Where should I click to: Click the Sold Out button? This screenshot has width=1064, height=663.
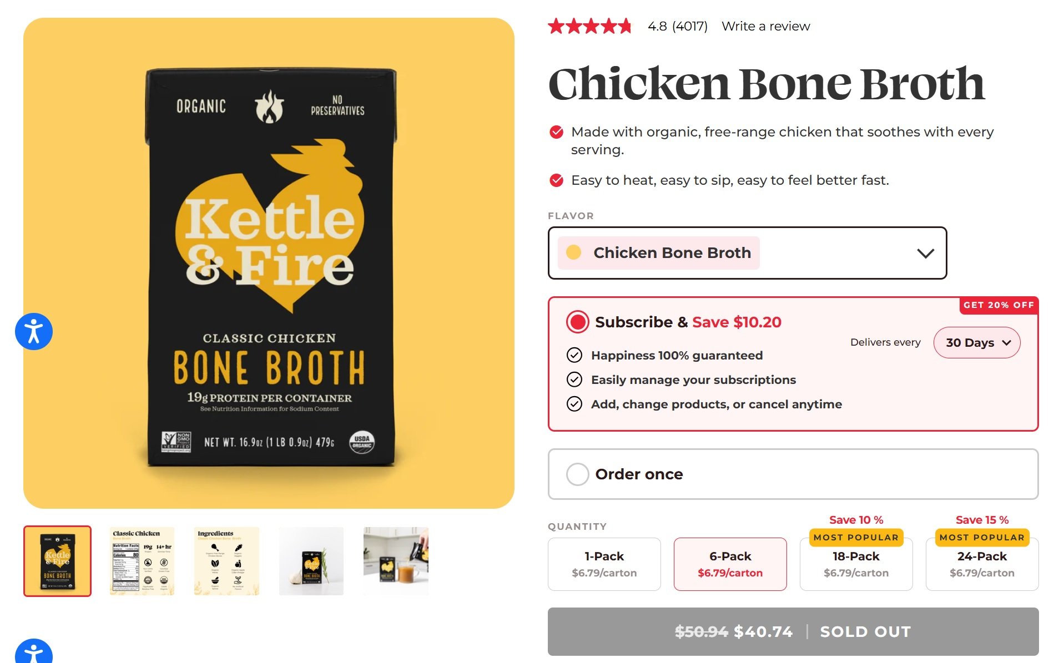click(x=793, y=631)
